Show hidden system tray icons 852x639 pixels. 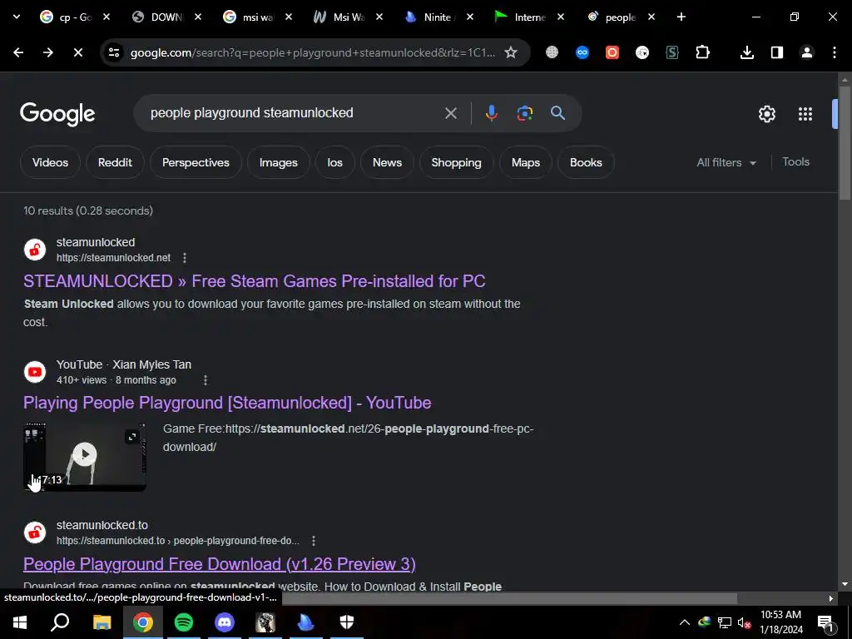[x=685, y=622]
